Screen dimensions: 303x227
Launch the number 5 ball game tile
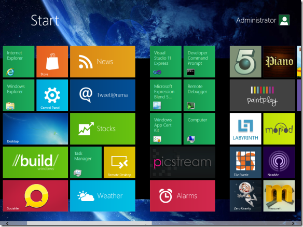pos(245,62)
